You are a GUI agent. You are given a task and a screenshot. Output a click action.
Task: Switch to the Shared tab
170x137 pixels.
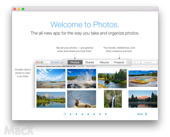tap(89, 62)
